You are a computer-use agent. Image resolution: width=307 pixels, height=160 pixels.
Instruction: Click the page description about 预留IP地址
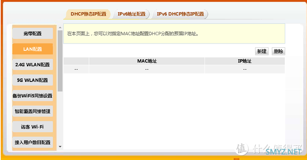click(x=133, y=34)
